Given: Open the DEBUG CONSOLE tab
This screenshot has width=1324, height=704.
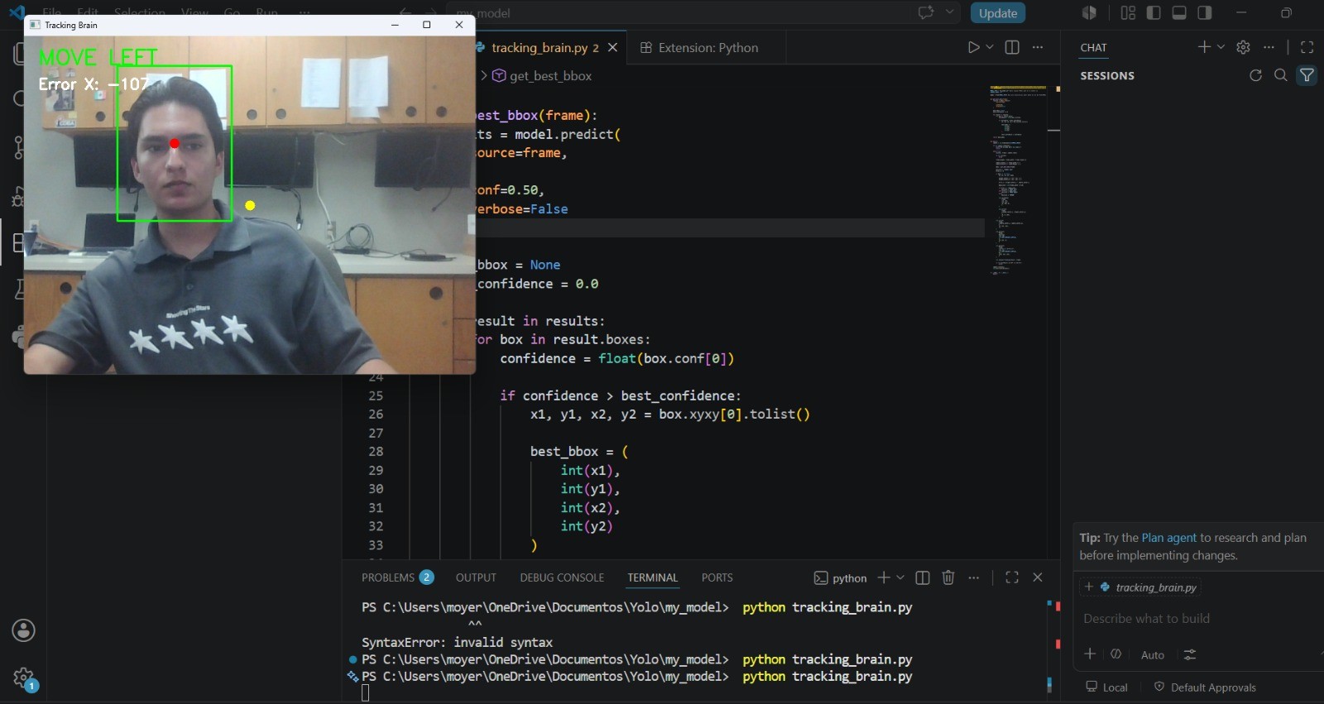Looking at the screenshot, I should [x=562, y=577].
